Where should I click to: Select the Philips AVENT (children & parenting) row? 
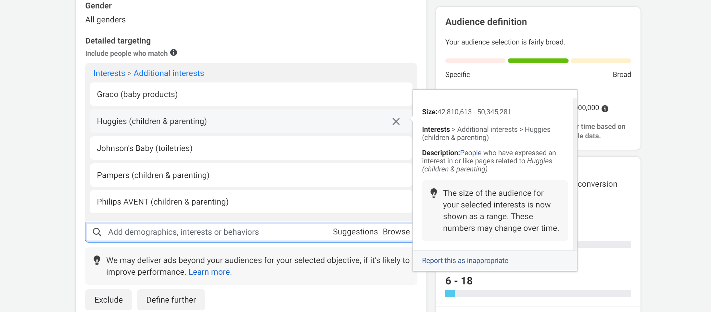click(x=251, y=202)
